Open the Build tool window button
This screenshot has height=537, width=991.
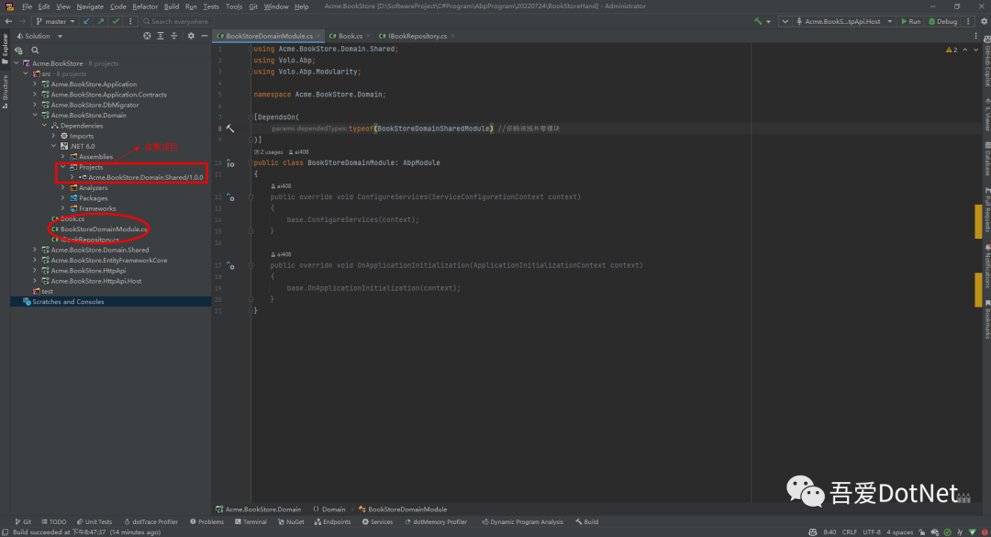[587, 521]
